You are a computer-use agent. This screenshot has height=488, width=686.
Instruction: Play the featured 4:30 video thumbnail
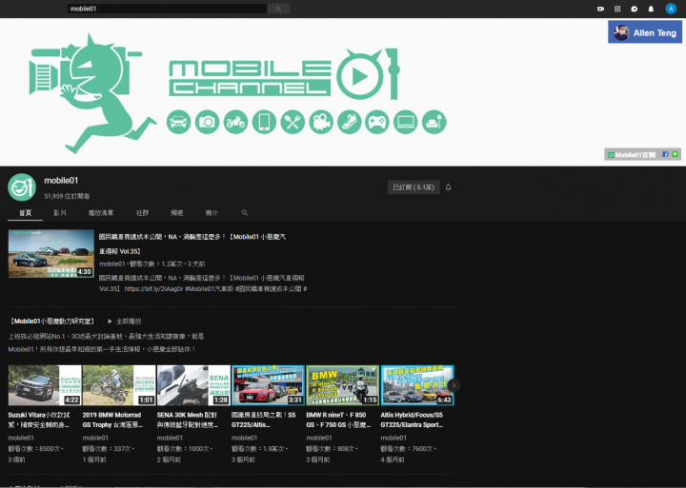(51, 253)
